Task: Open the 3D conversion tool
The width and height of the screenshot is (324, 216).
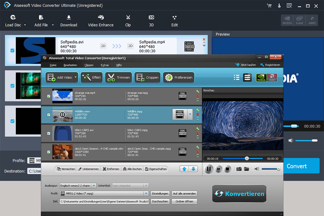Action: (151, 20)
